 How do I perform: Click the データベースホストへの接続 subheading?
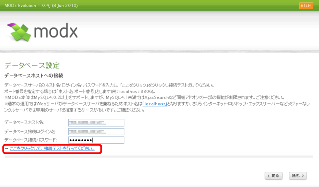(34, 76)
